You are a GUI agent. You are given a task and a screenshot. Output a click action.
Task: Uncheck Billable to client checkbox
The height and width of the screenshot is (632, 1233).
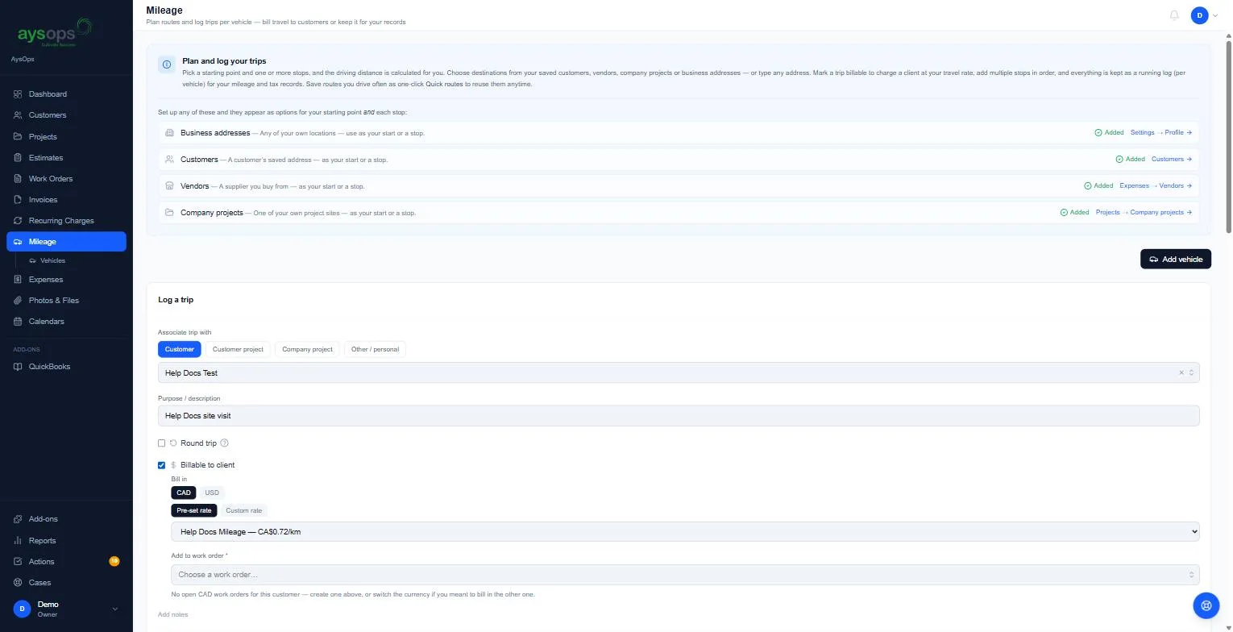click(x=161, y=465)
